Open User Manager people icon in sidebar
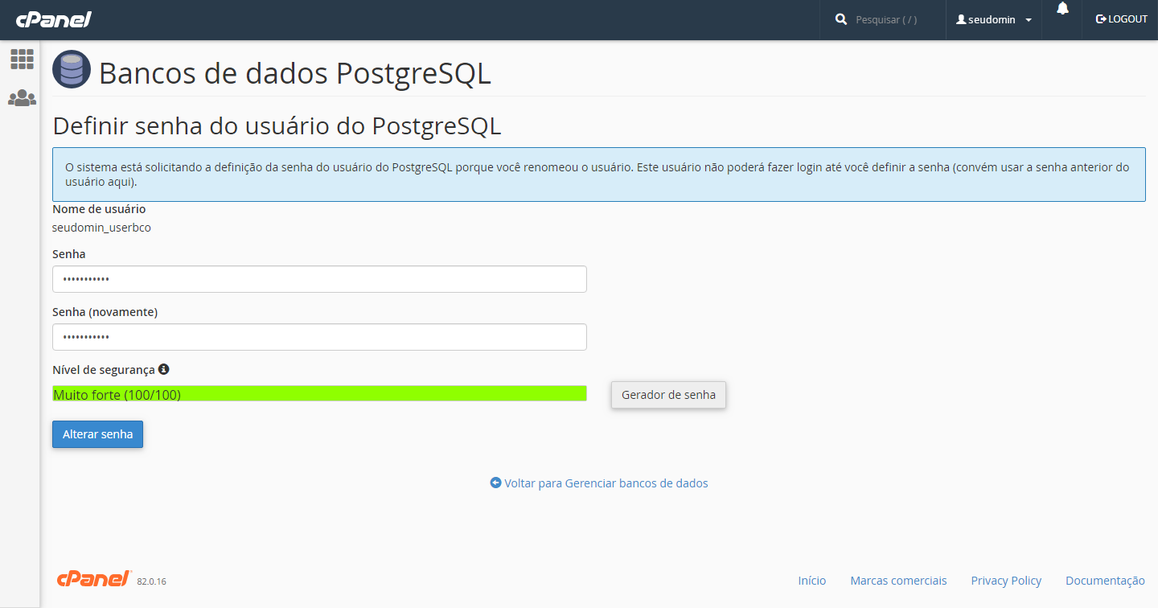Screen dimensions: 1158x608 (22, 98)
